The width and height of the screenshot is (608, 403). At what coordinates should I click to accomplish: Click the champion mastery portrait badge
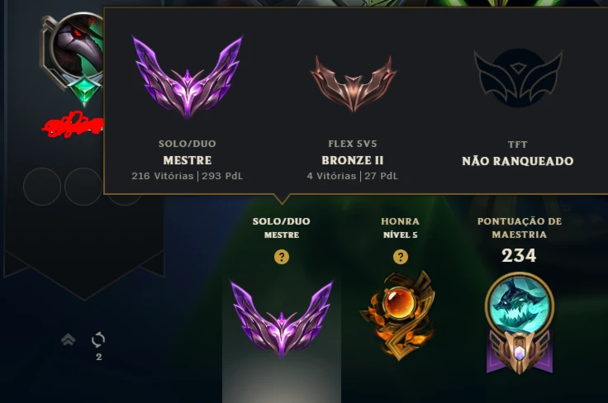point(520,324)
